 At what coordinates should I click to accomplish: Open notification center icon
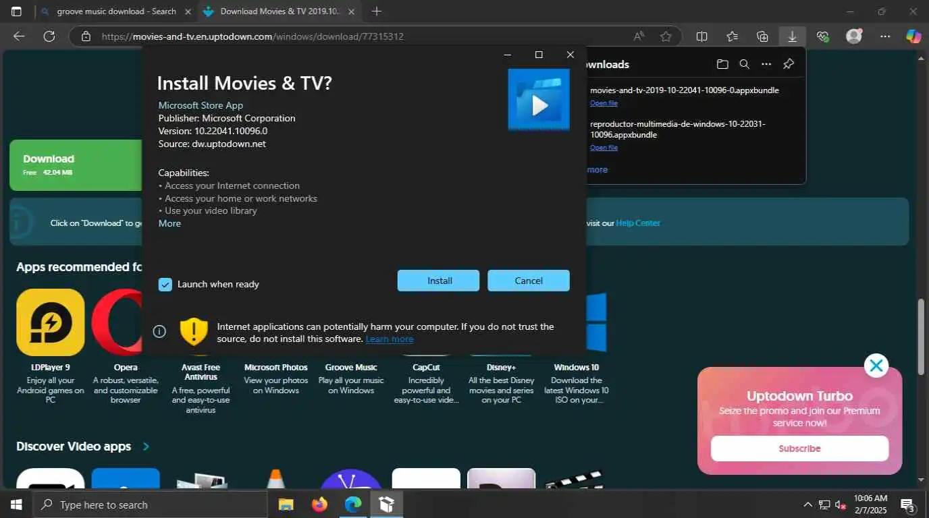[x=907, y=505]
